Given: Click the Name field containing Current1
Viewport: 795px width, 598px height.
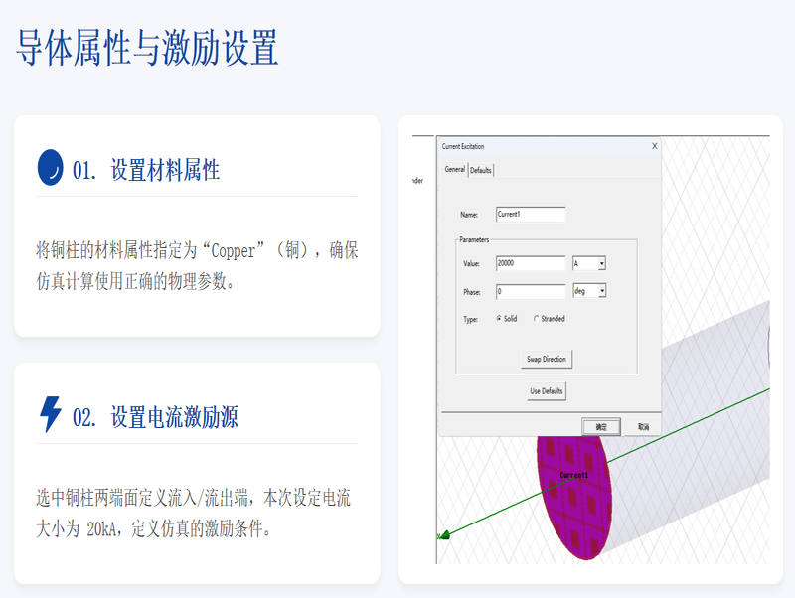Looking at the screenshot, I should point(530,215).
